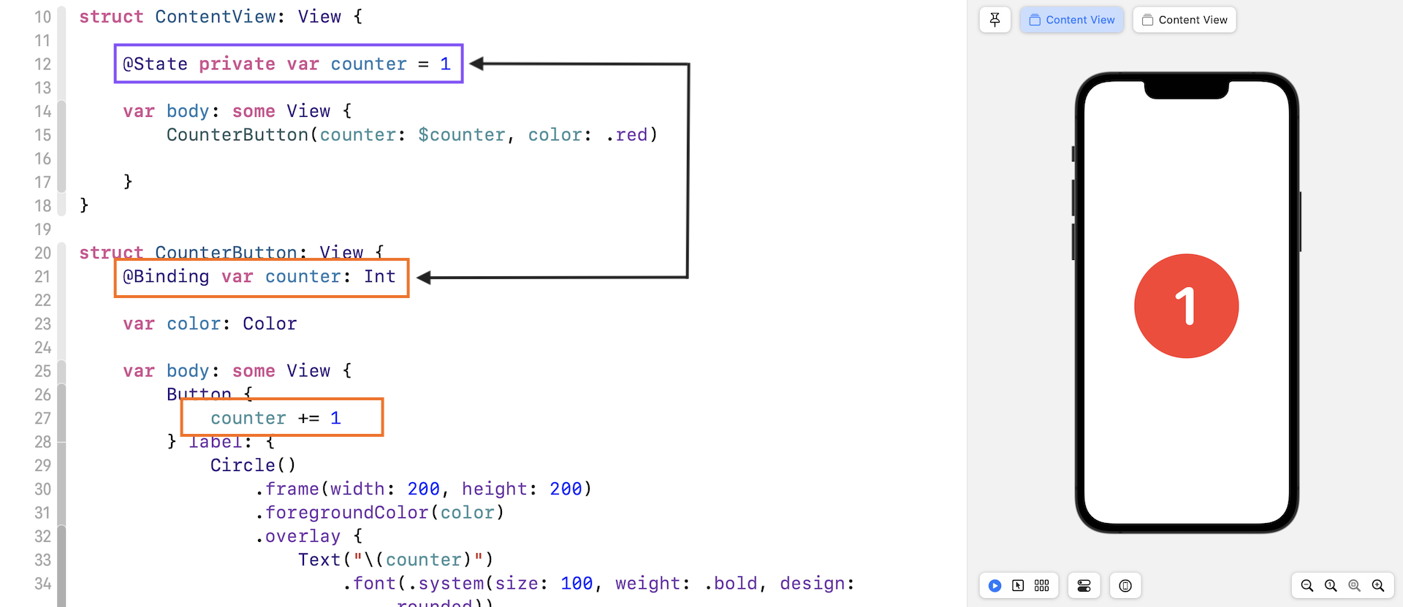Click the .red color argument on line 15

tap(627, 135)
